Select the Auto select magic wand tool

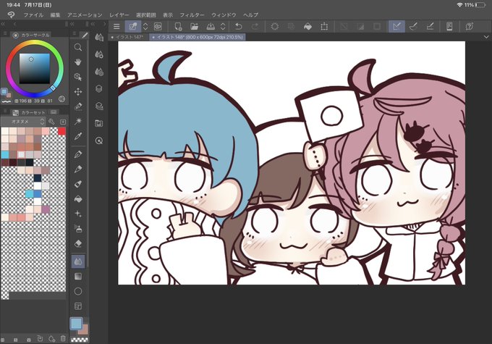tap(78, 121)
